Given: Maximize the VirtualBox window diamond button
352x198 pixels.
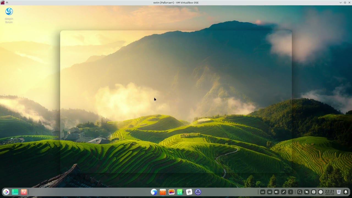Looking at the screenshot, I should point(345,2).
